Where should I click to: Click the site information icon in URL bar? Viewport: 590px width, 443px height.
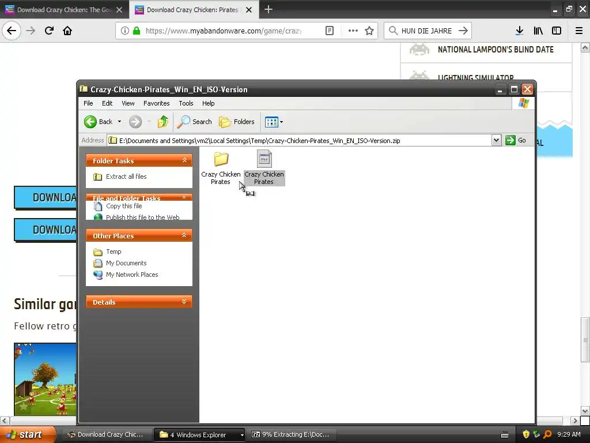(x=125, y=31)
